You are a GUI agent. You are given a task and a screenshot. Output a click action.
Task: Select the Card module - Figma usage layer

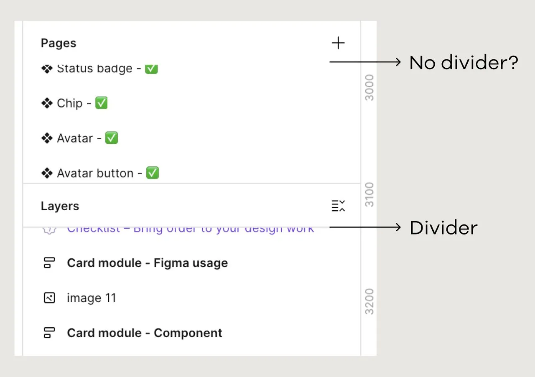coord(147,263)
